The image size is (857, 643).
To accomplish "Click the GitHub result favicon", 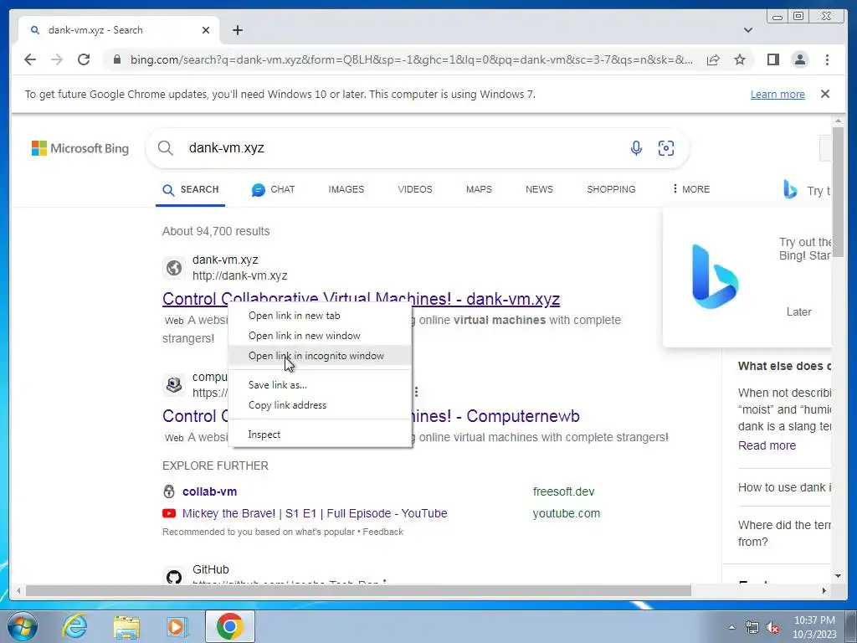I will pyautogui.click(x=174, y=577).
